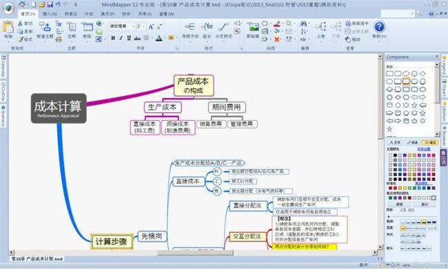
Task: Select the 计算步骤 topic node
Action: coord(112,241)
